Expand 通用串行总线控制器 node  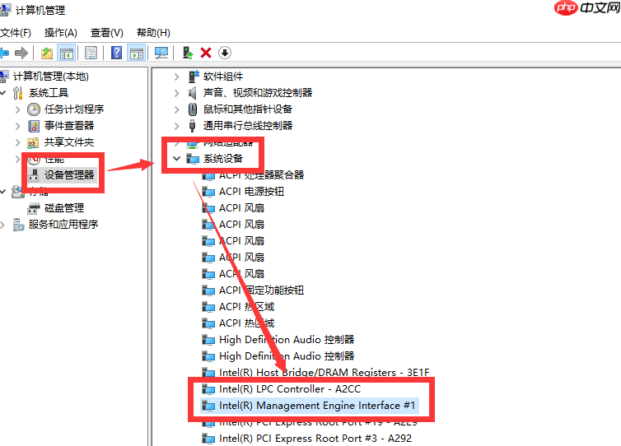[x=176, y=126]
